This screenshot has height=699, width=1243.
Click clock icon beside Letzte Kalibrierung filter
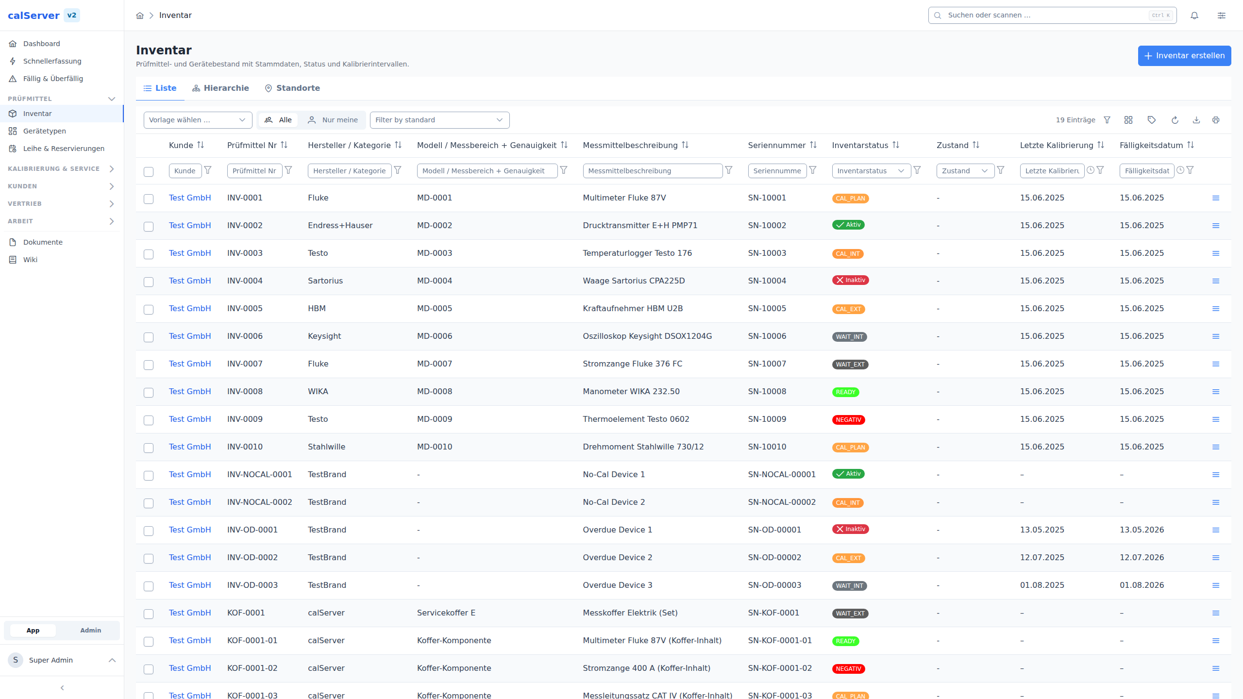point(1091,170)
